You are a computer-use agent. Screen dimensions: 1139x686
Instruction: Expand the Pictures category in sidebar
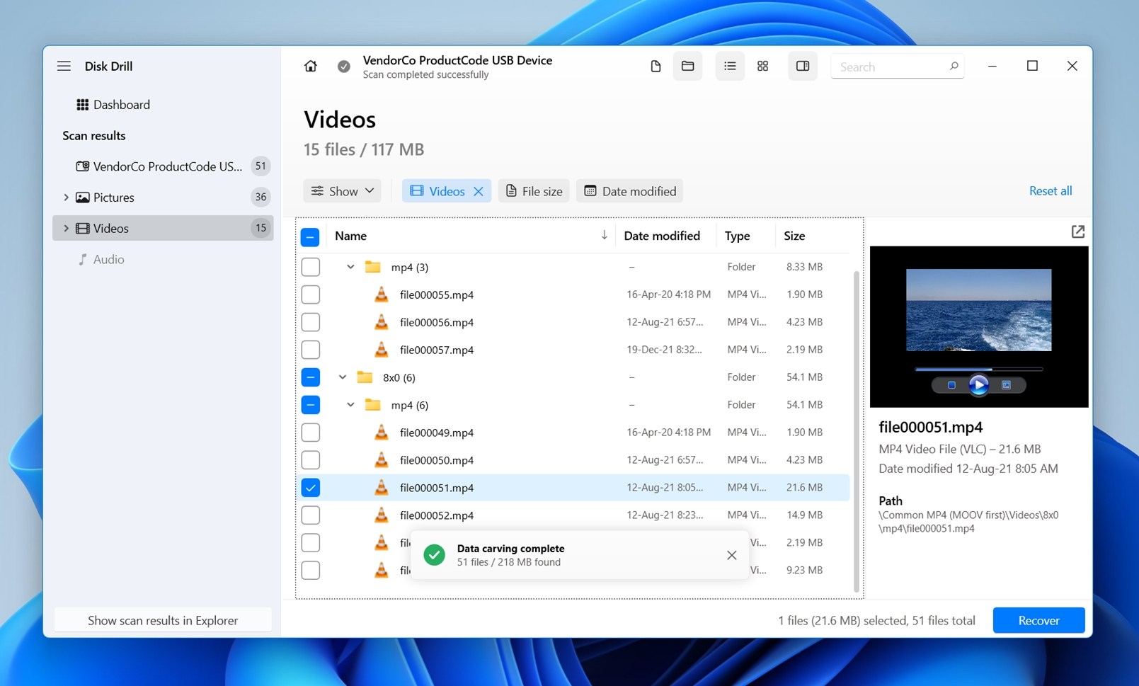pyautogui.click(x=66, y=198)
